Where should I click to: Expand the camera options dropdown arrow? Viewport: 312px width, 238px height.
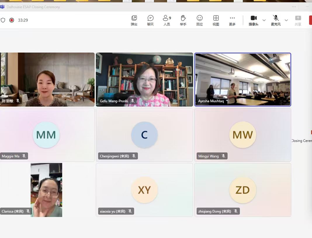coord(264,20)
